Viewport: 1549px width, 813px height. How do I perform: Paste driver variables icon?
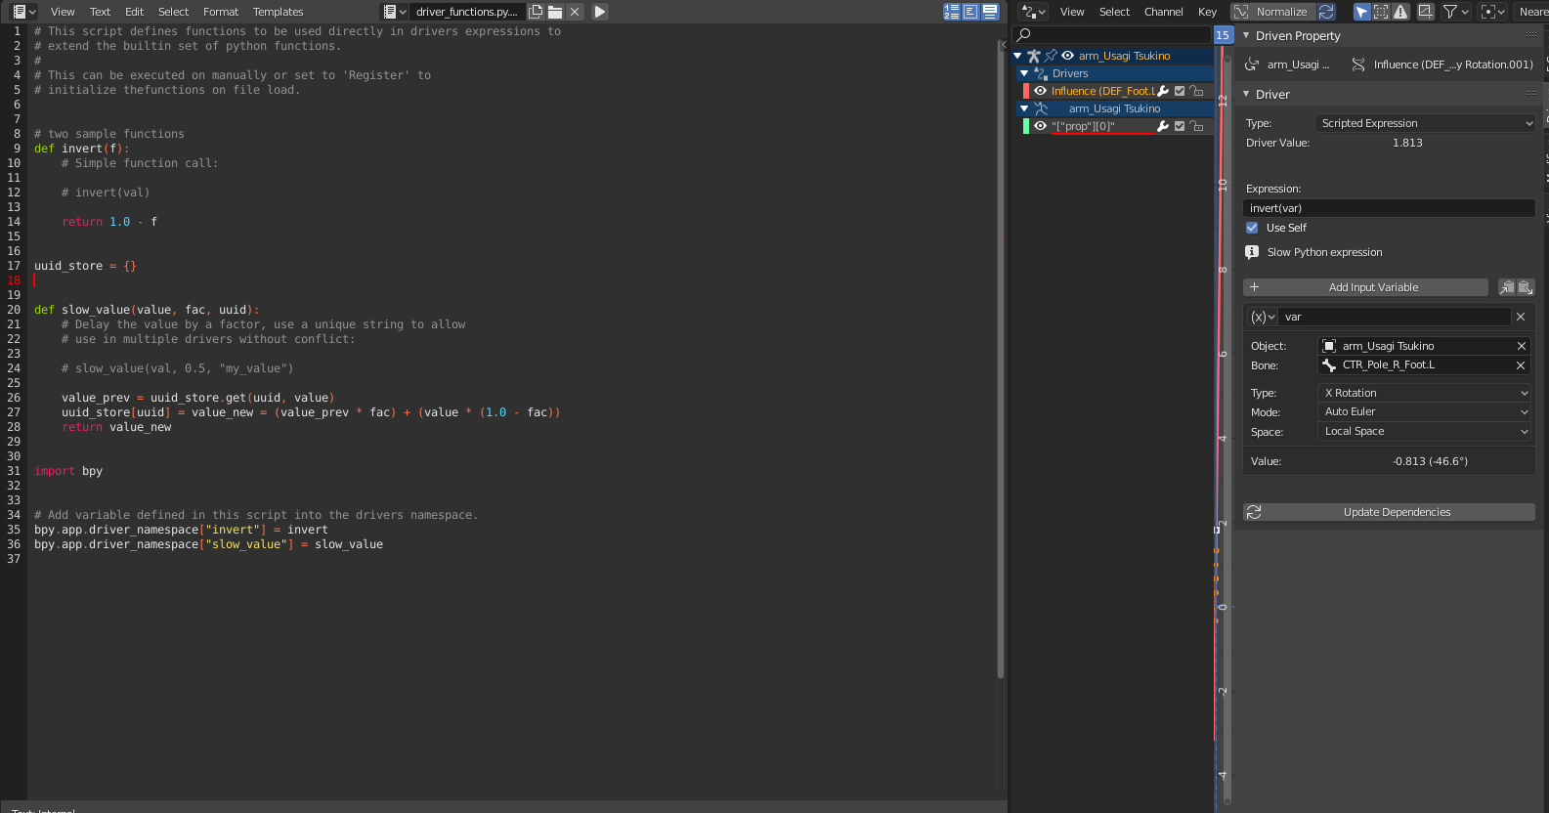point(1526,287)
